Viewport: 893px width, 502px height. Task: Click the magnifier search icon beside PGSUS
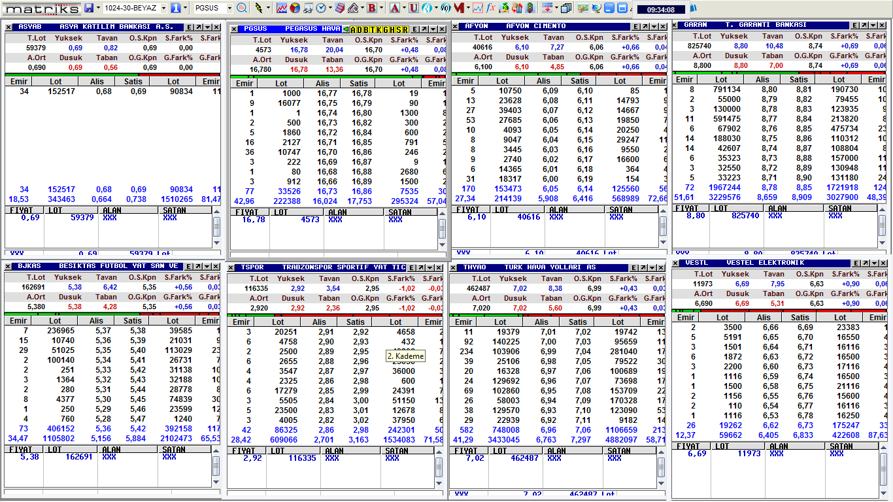[x=242, y=8]
